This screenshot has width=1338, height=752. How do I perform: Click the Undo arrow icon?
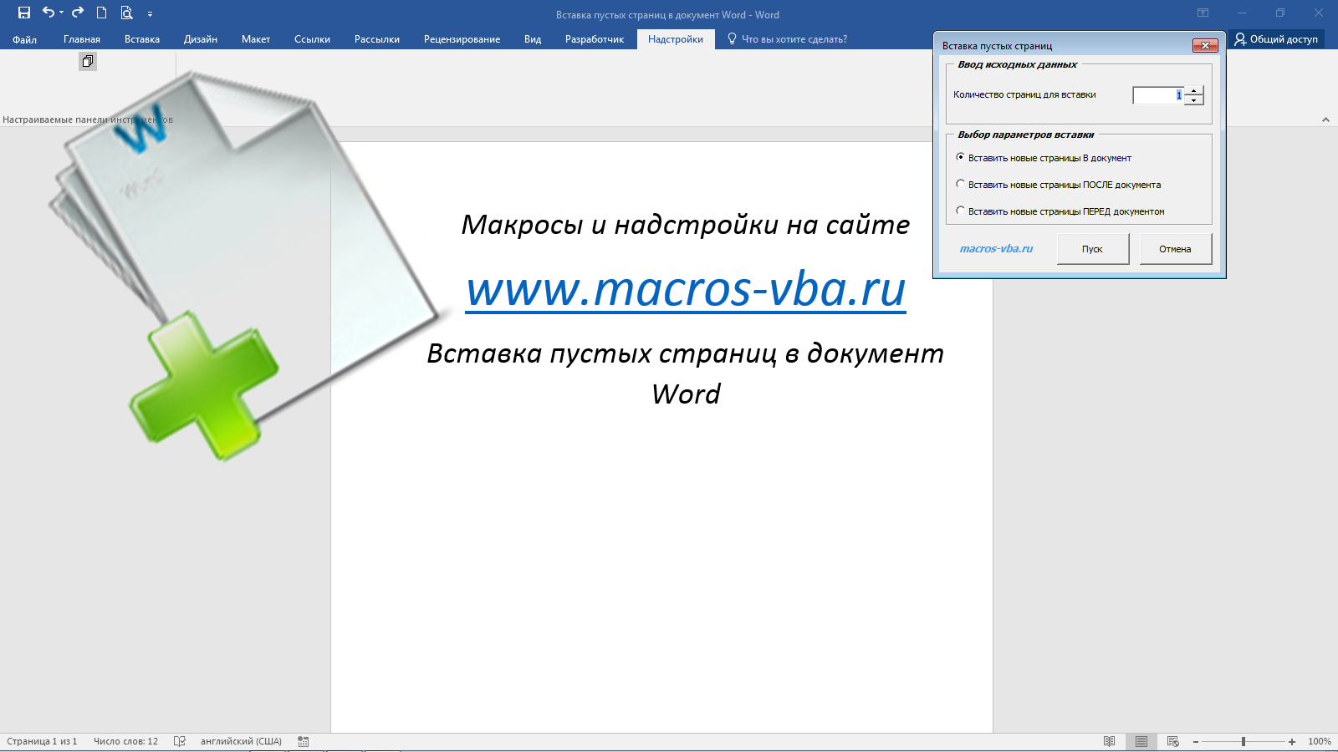(x=48, y=13)
